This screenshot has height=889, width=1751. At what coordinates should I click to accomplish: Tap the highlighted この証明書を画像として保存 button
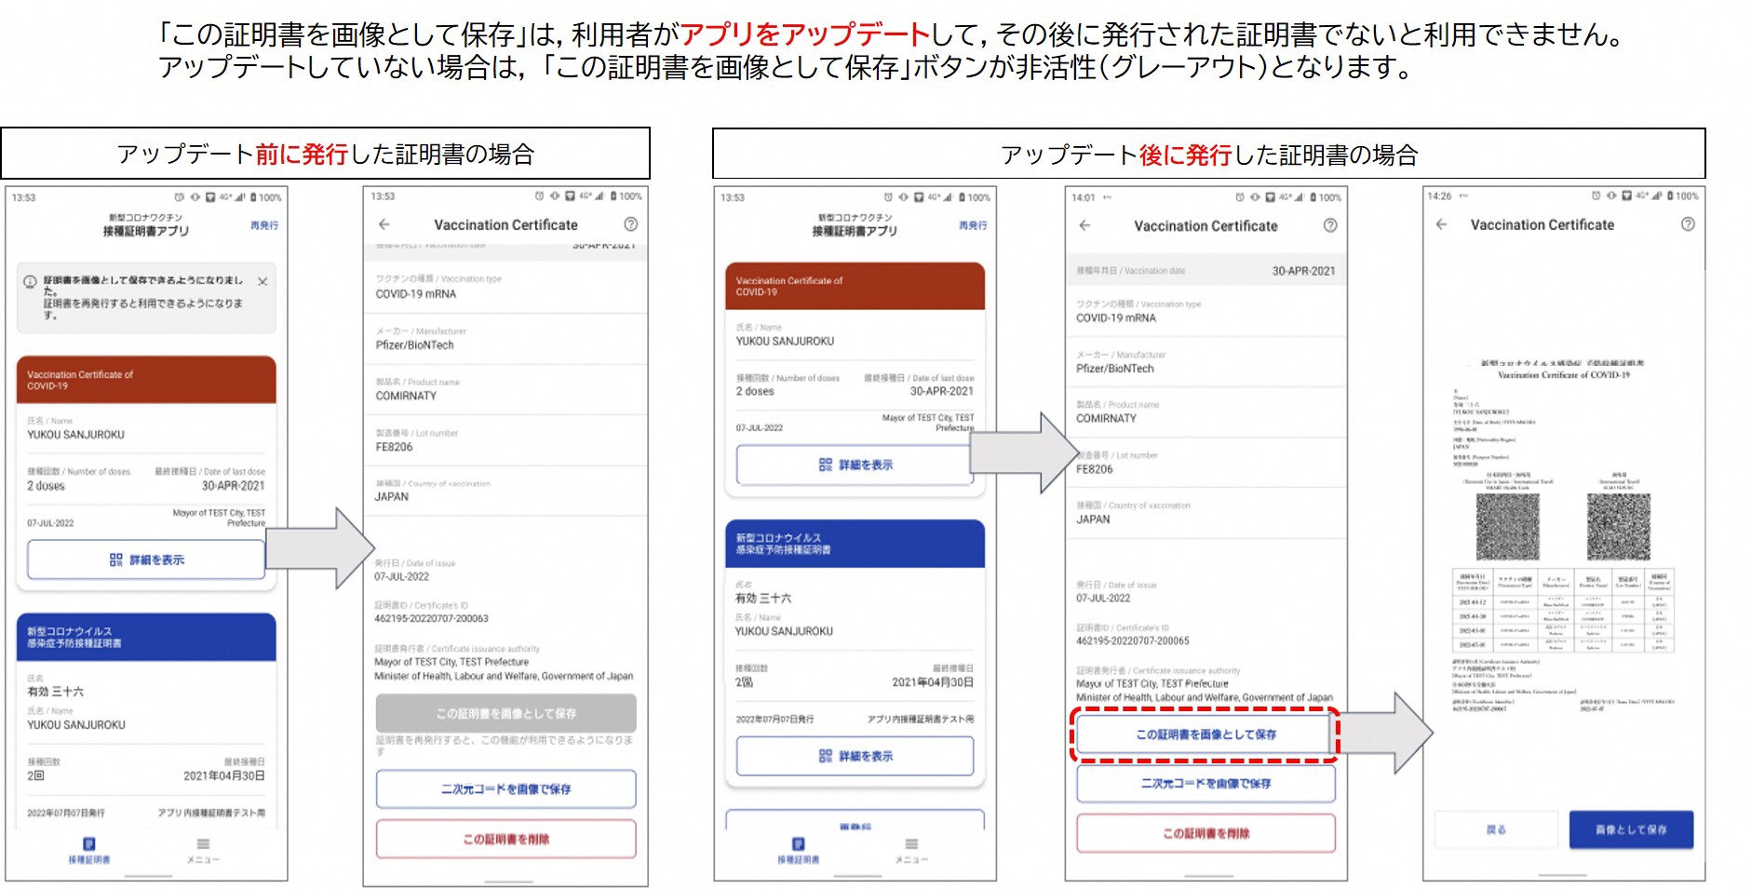tap(1205, 734)
